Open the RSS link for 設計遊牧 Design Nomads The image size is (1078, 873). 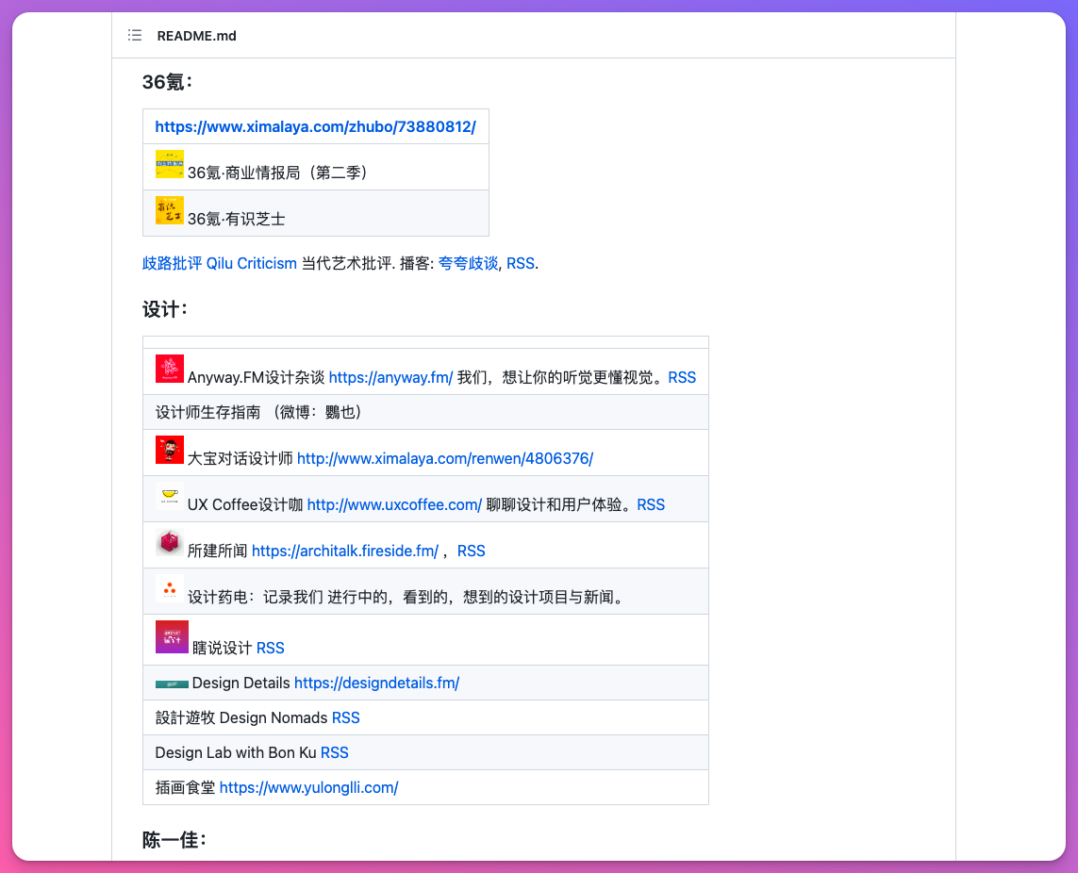pyautogui.click(x=346, y=717)
